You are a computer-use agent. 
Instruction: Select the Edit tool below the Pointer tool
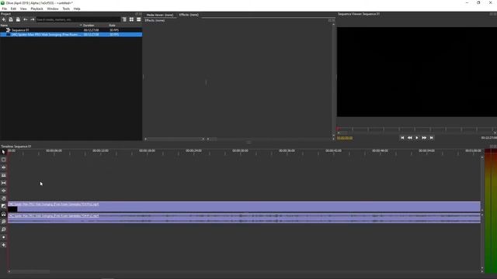click(4, 160)
